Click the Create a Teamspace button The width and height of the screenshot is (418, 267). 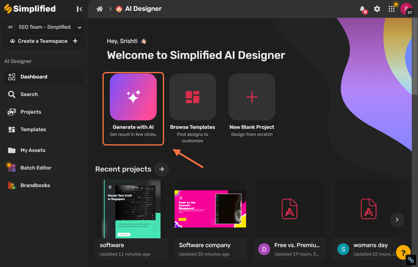coord(44,41)
